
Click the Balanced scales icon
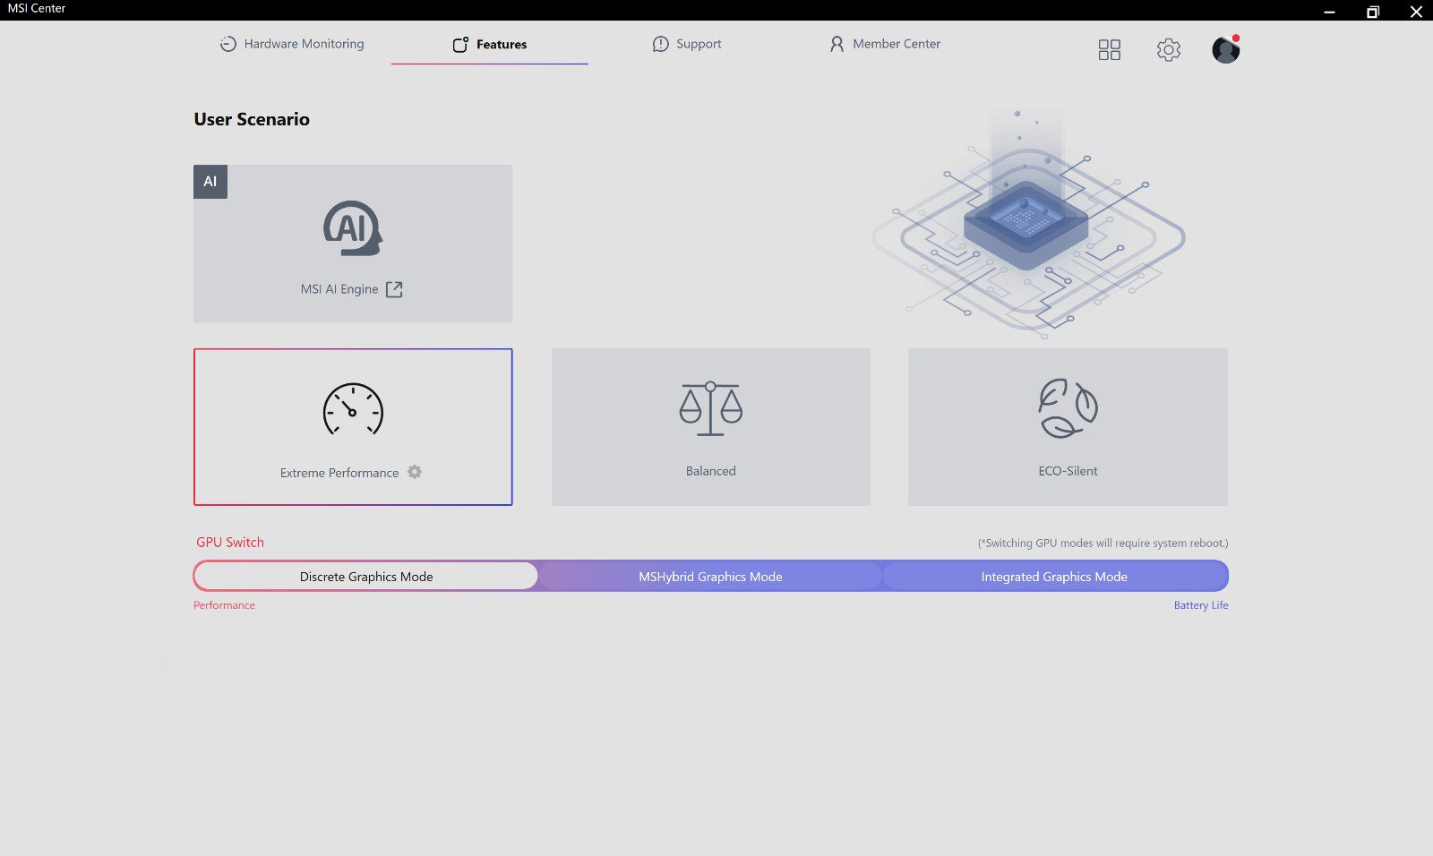[x=710, y=409]
